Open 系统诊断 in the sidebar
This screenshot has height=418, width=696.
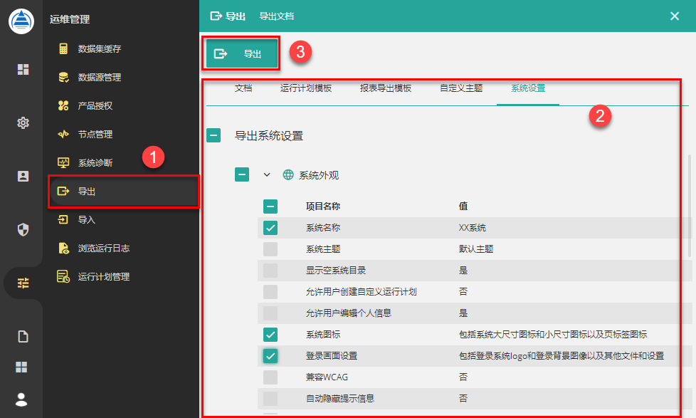click(95, 163)
